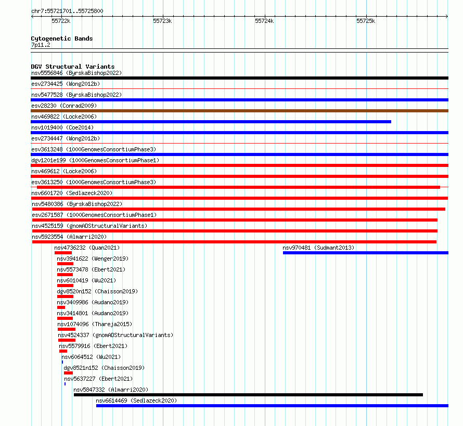Click the nsv3941622 (Wenger2019) label
The image size is (463, 426).
pyautogui.click(x=93, y=259)
